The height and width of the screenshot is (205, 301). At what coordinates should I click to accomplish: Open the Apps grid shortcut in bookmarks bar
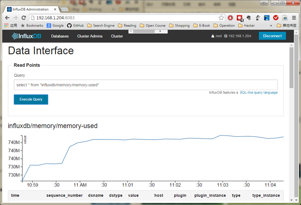11,26
